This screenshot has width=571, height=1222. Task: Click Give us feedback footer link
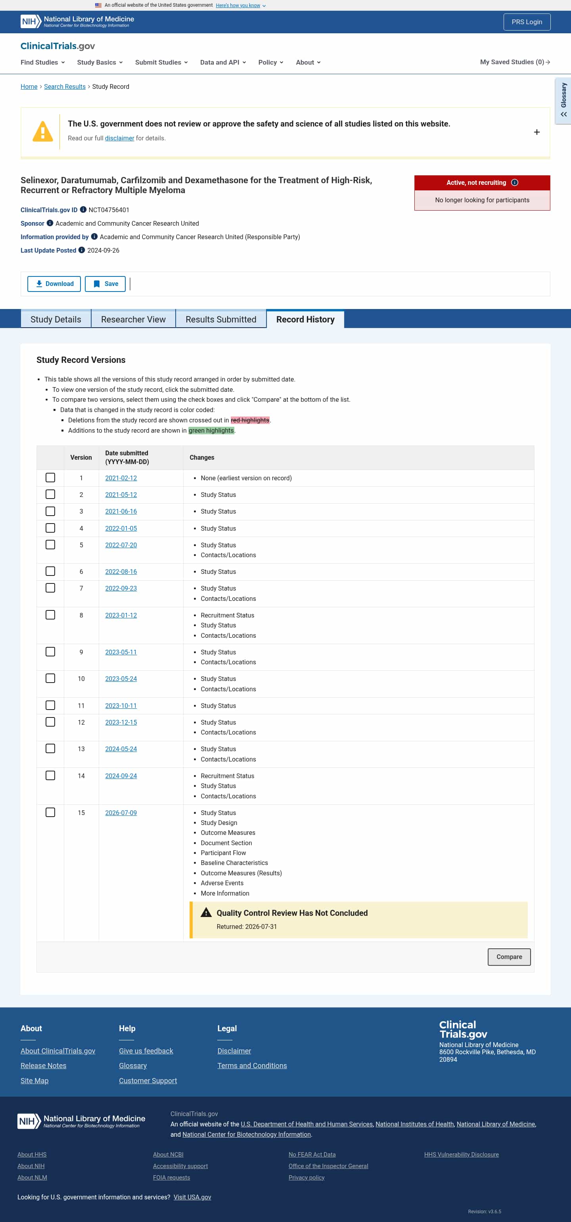click(x=146, y=1051)
